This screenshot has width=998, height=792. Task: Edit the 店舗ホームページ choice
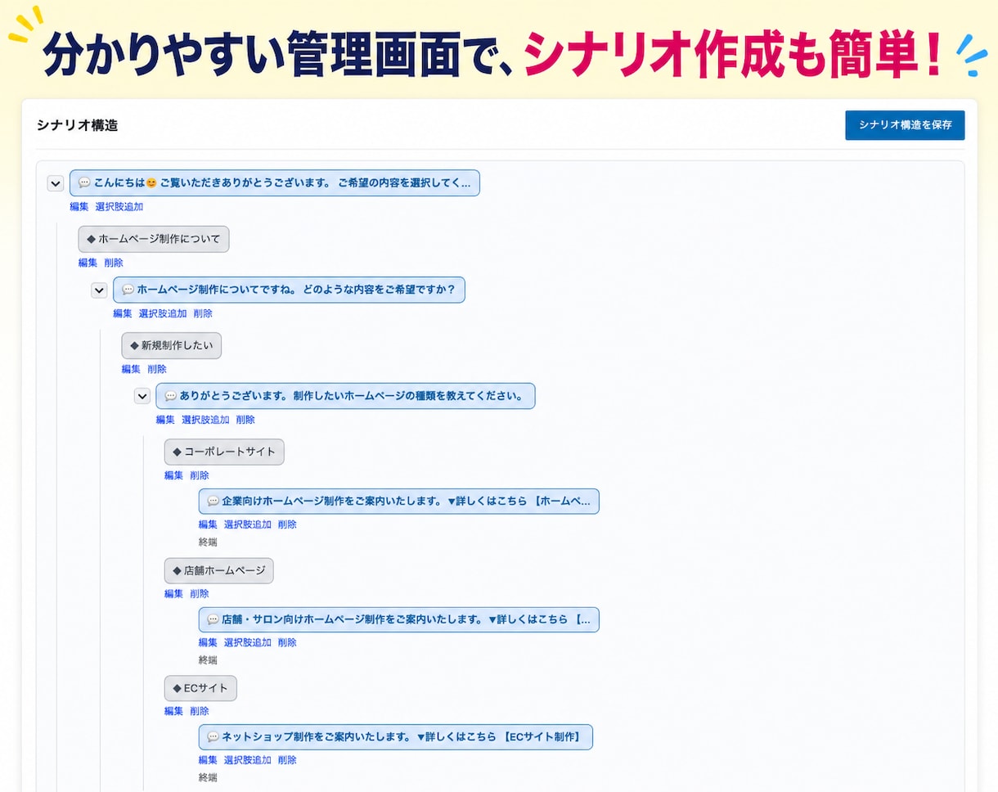click(173, 594)
